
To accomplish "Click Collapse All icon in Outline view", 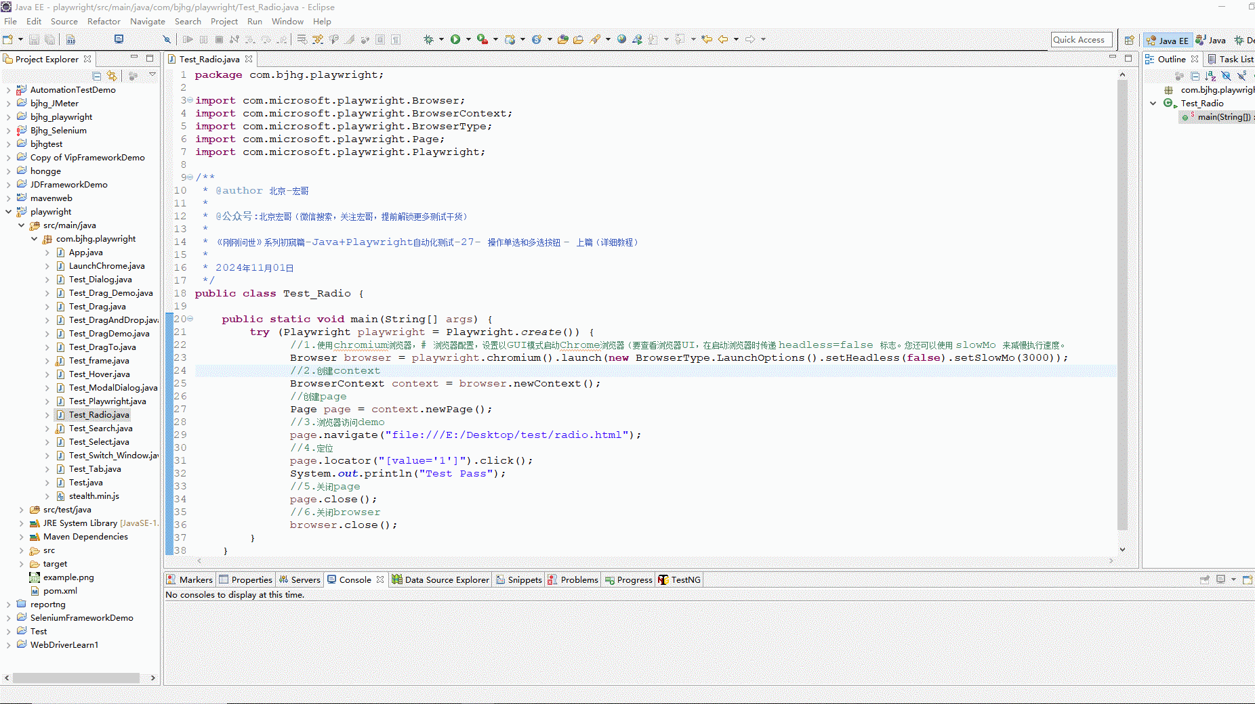I will click(1195, 76).
